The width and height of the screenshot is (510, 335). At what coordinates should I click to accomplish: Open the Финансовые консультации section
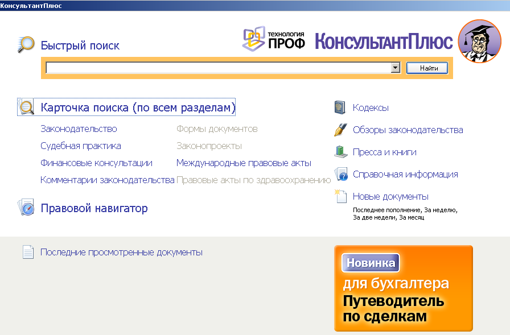click(96, 163)
